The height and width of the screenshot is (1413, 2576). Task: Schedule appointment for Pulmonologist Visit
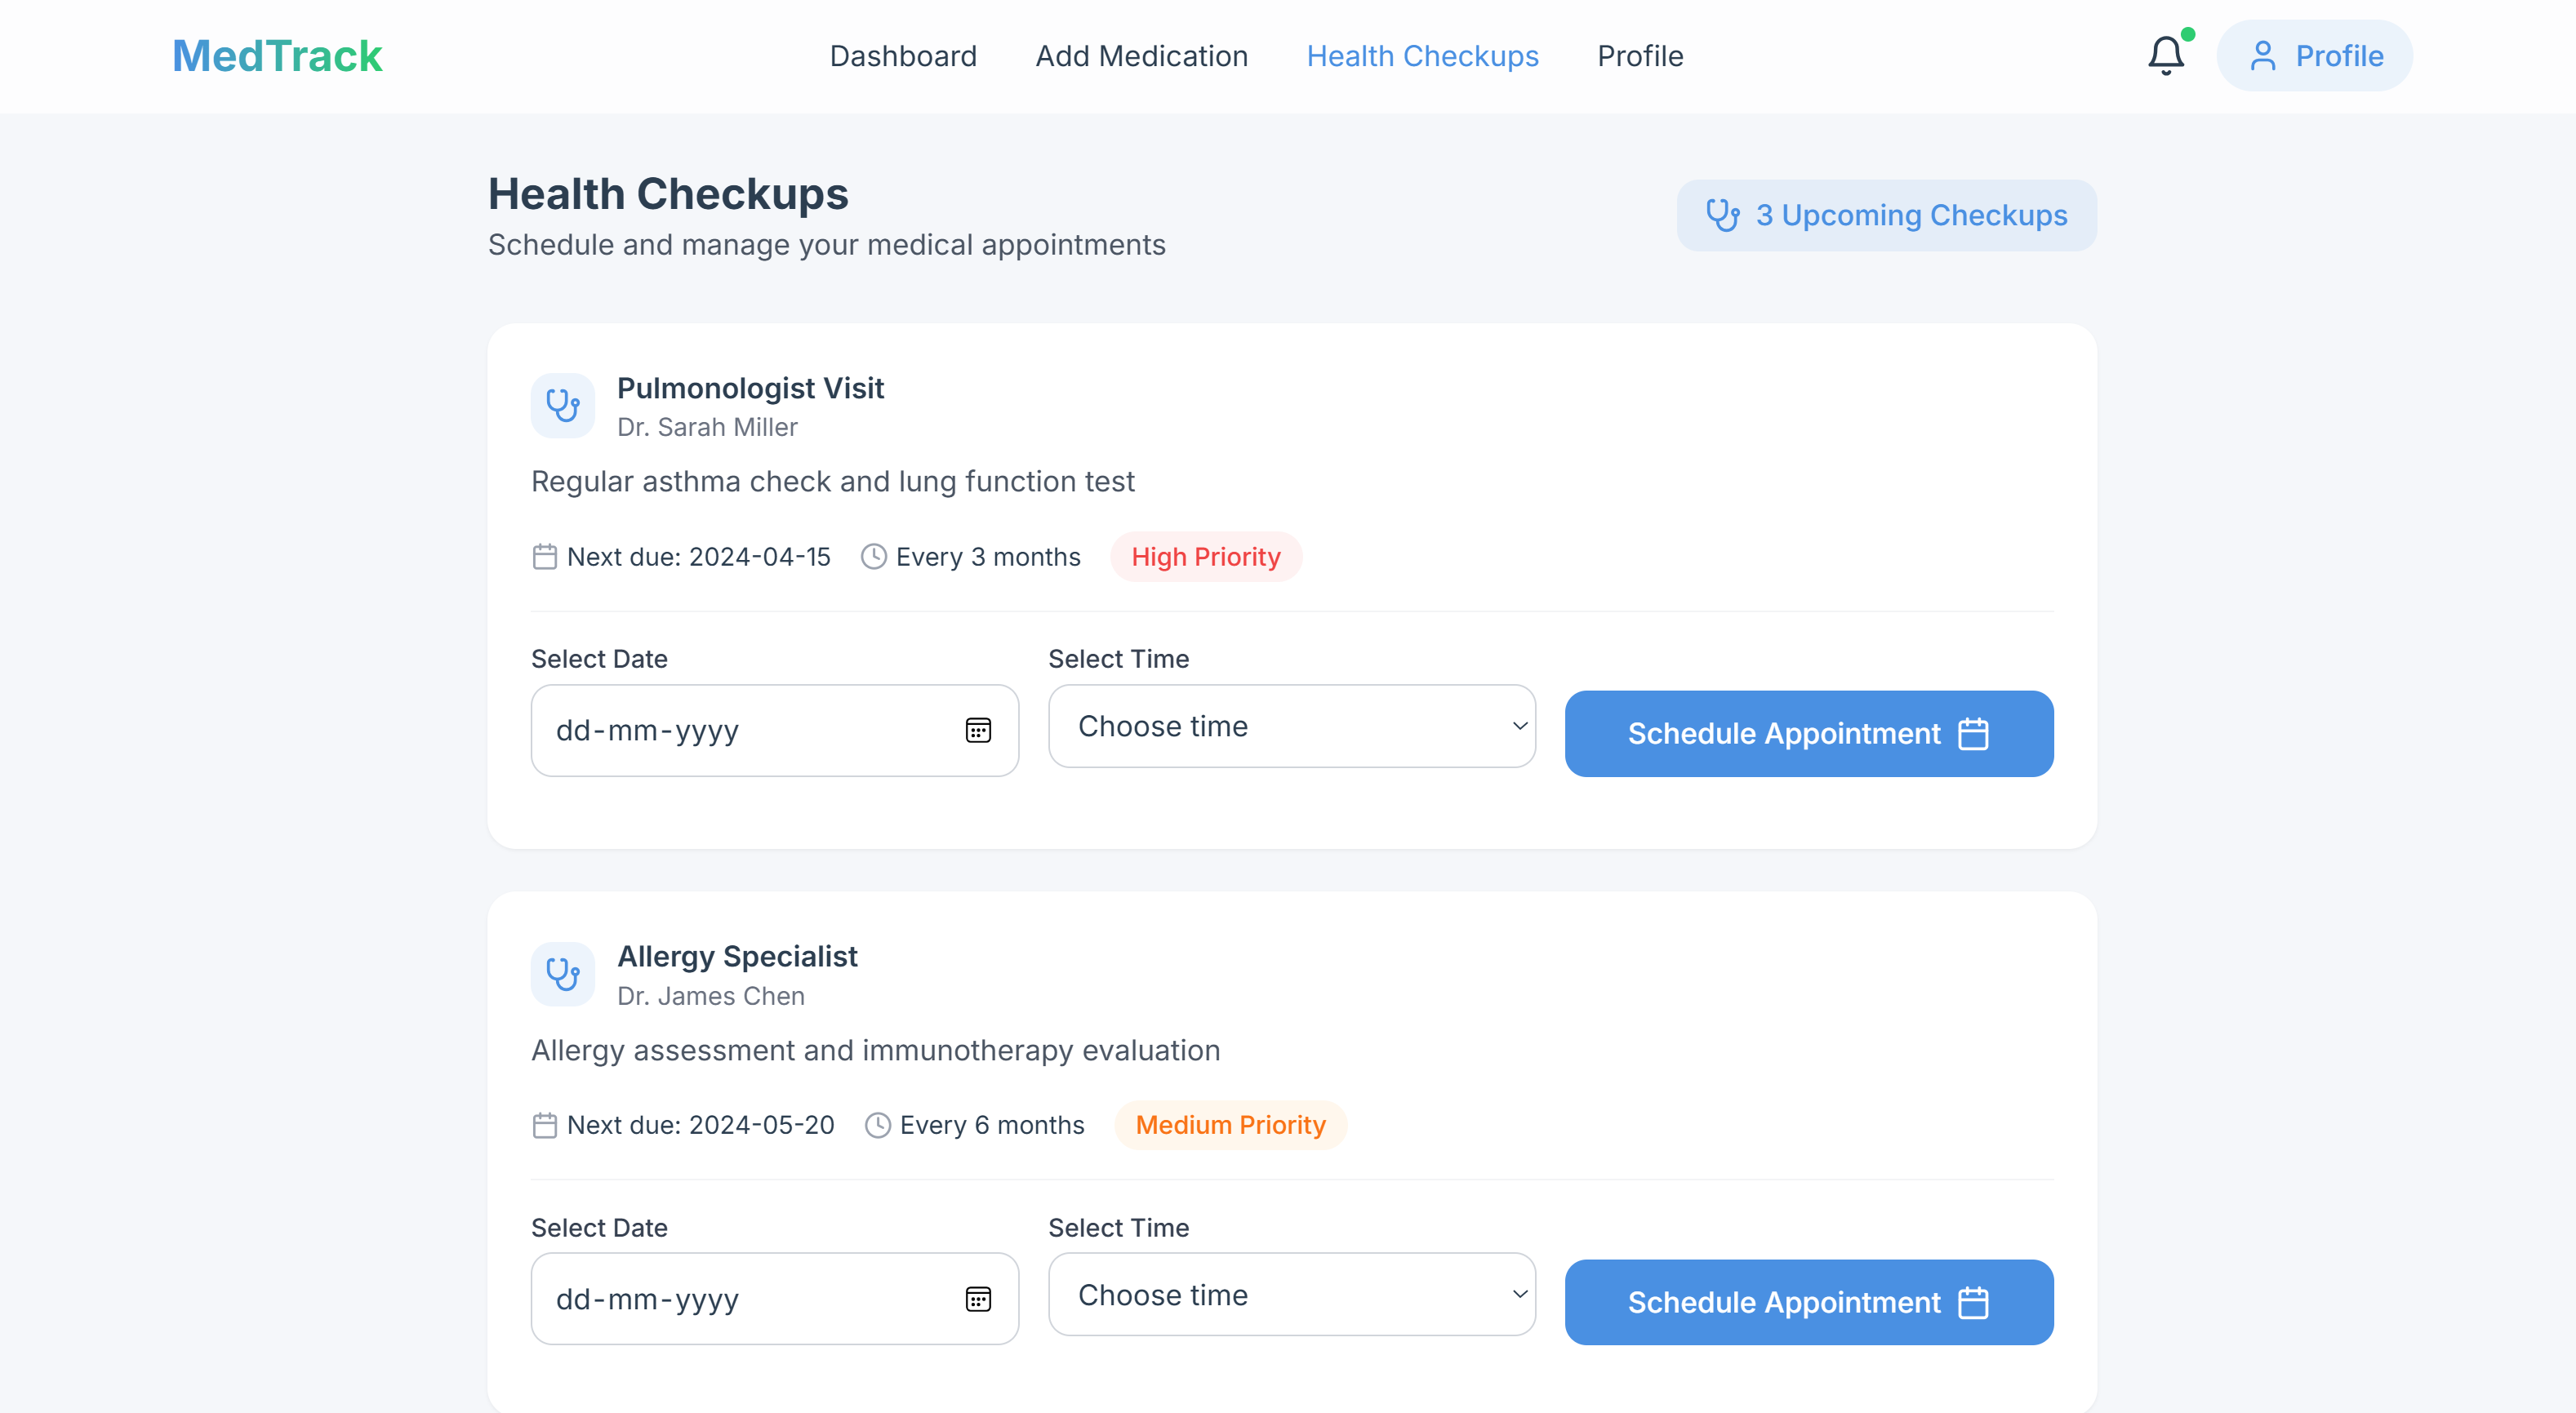click(1808, 734)
